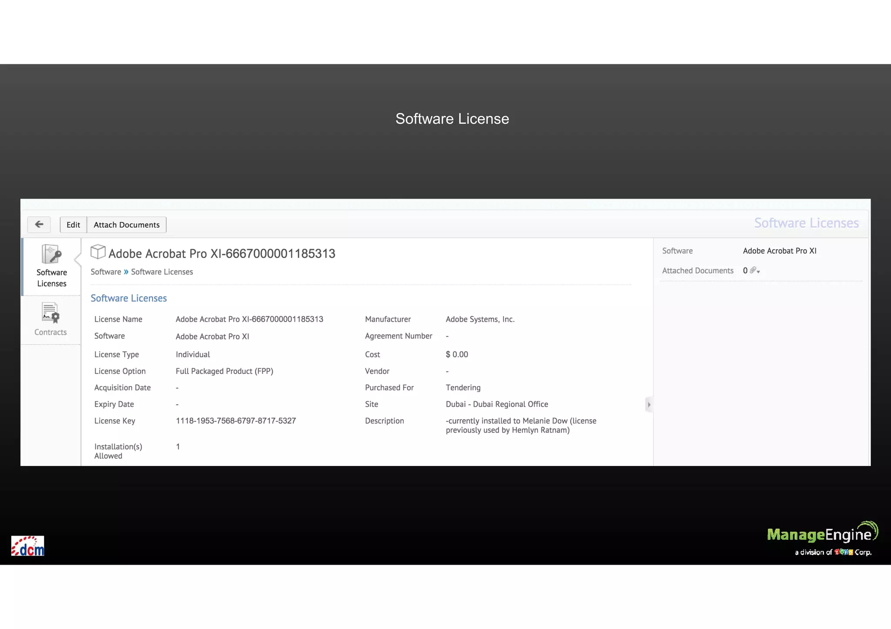Screen dimensions: 891x629
Task: Click the Agreement Number label
Action: (x=399, y=336)
